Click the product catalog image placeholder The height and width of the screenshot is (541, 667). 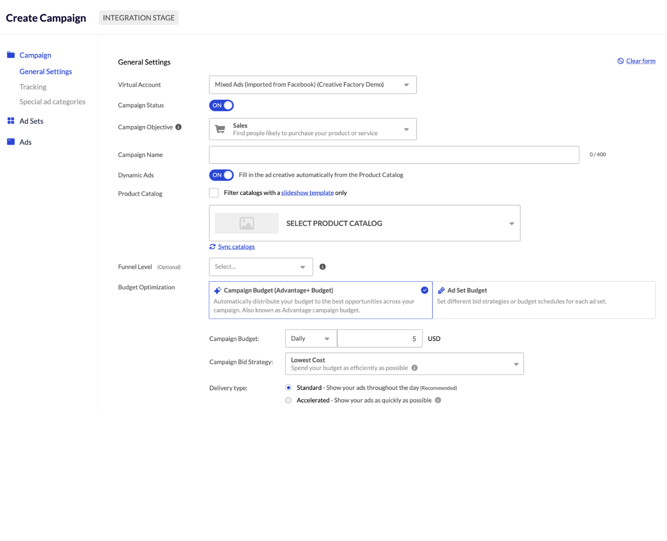[247, 223]
